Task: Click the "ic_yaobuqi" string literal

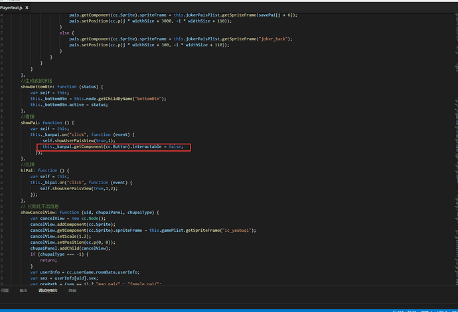Action: coord(237,231)
